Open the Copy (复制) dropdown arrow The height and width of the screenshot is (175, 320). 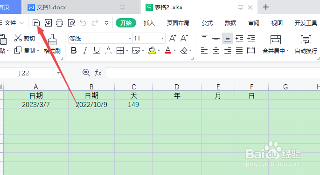(x=38, y=51)
